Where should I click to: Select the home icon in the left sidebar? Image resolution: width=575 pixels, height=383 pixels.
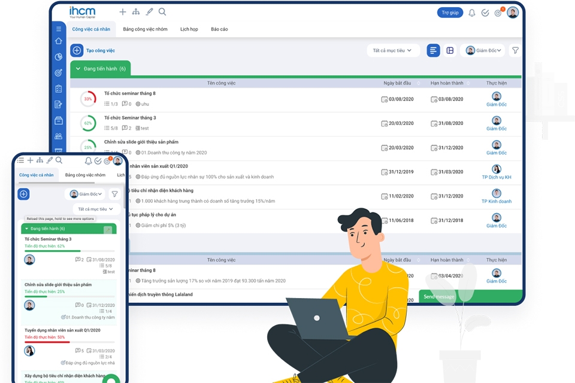coord(57,41)
